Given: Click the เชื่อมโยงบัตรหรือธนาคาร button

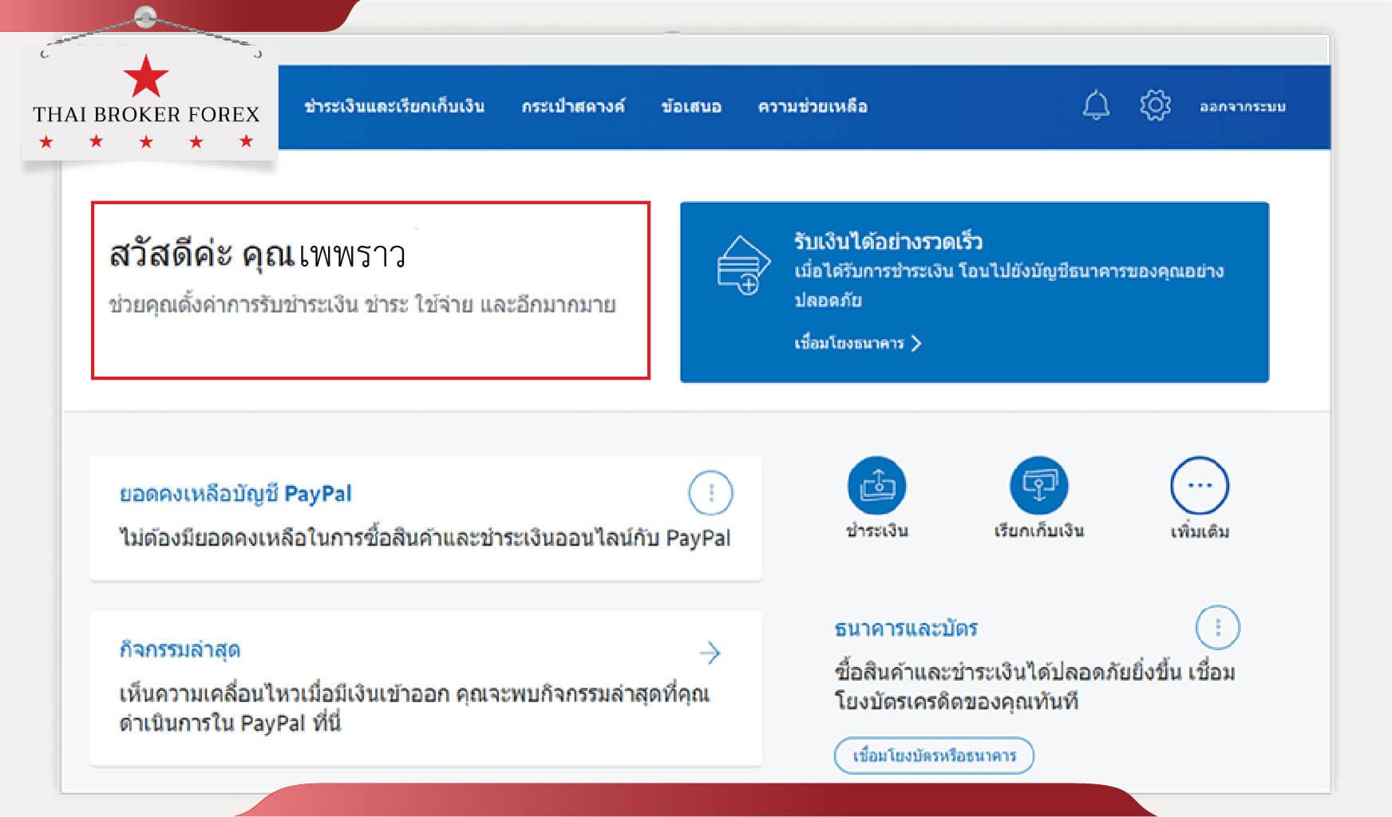Looking at the screenshot, I should point(934,756).
